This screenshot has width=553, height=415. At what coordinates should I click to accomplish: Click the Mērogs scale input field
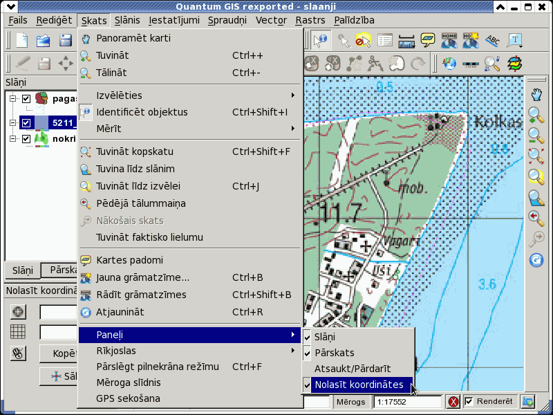click(407, 402)
